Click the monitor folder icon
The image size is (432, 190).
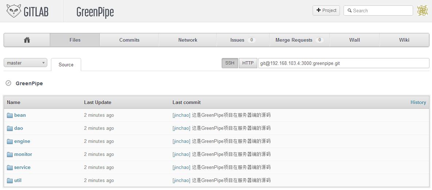coord(10,154)
